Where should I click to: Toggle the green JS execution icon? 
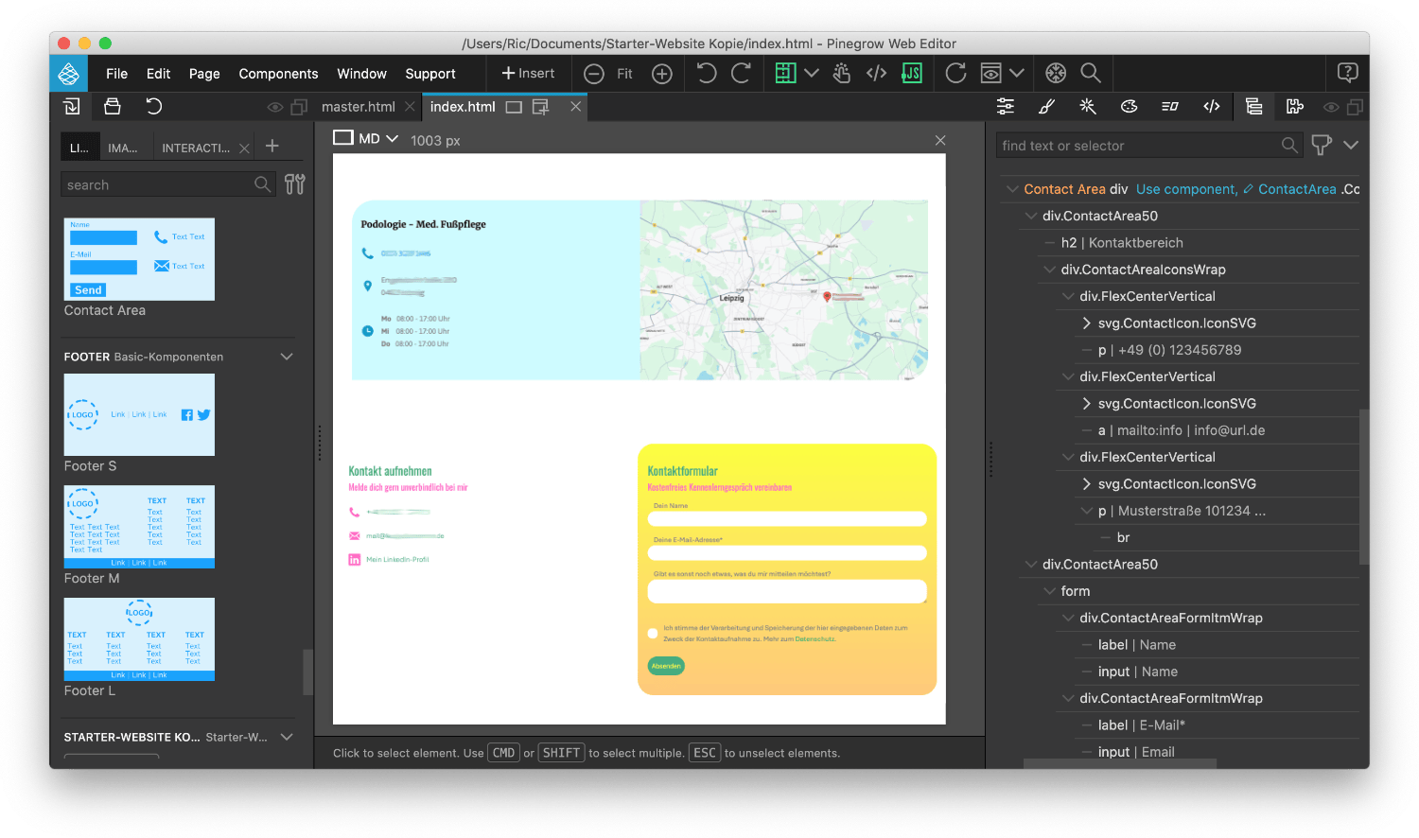tap(912, 74)
